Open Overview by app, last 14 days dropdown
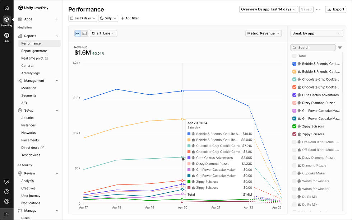This screenshot has height=220, width=352. click(x=269, y=9)
